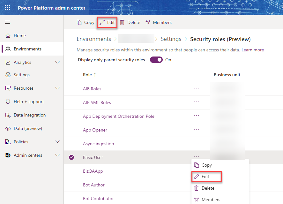283x204 pixels.
Task: Open more options for Async ingestion
Action: (196, 143)
